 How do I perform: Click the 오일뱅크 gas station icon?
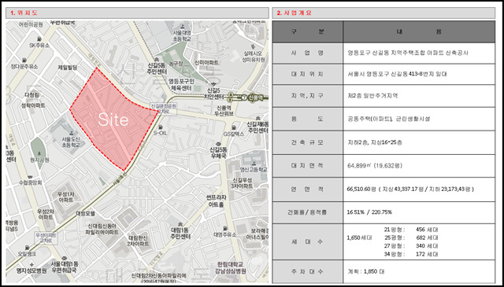click(27, 248)
